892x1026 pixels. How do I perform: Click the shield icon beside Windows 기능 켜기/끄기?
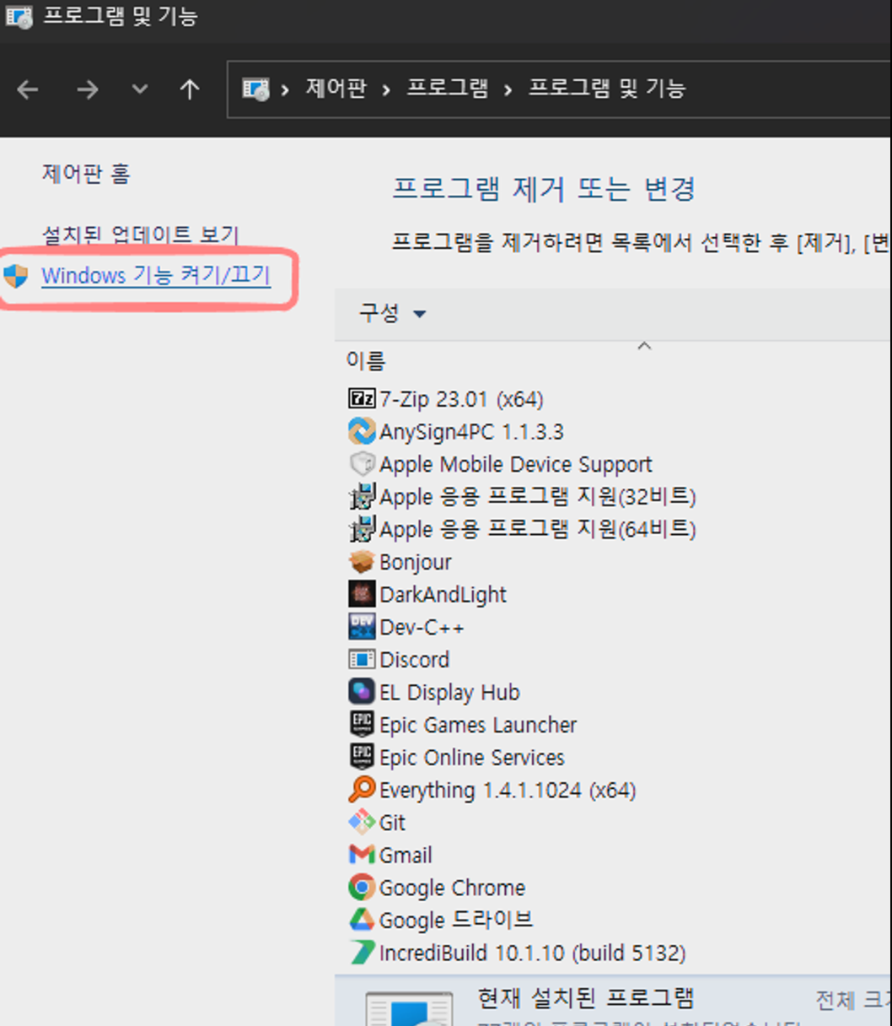coord(16,275)
